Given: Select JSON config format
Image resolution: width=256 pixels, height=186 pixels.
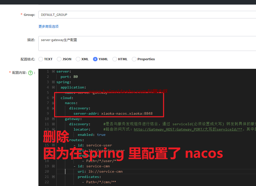Looking at the screenshot, I should [59, 59].
